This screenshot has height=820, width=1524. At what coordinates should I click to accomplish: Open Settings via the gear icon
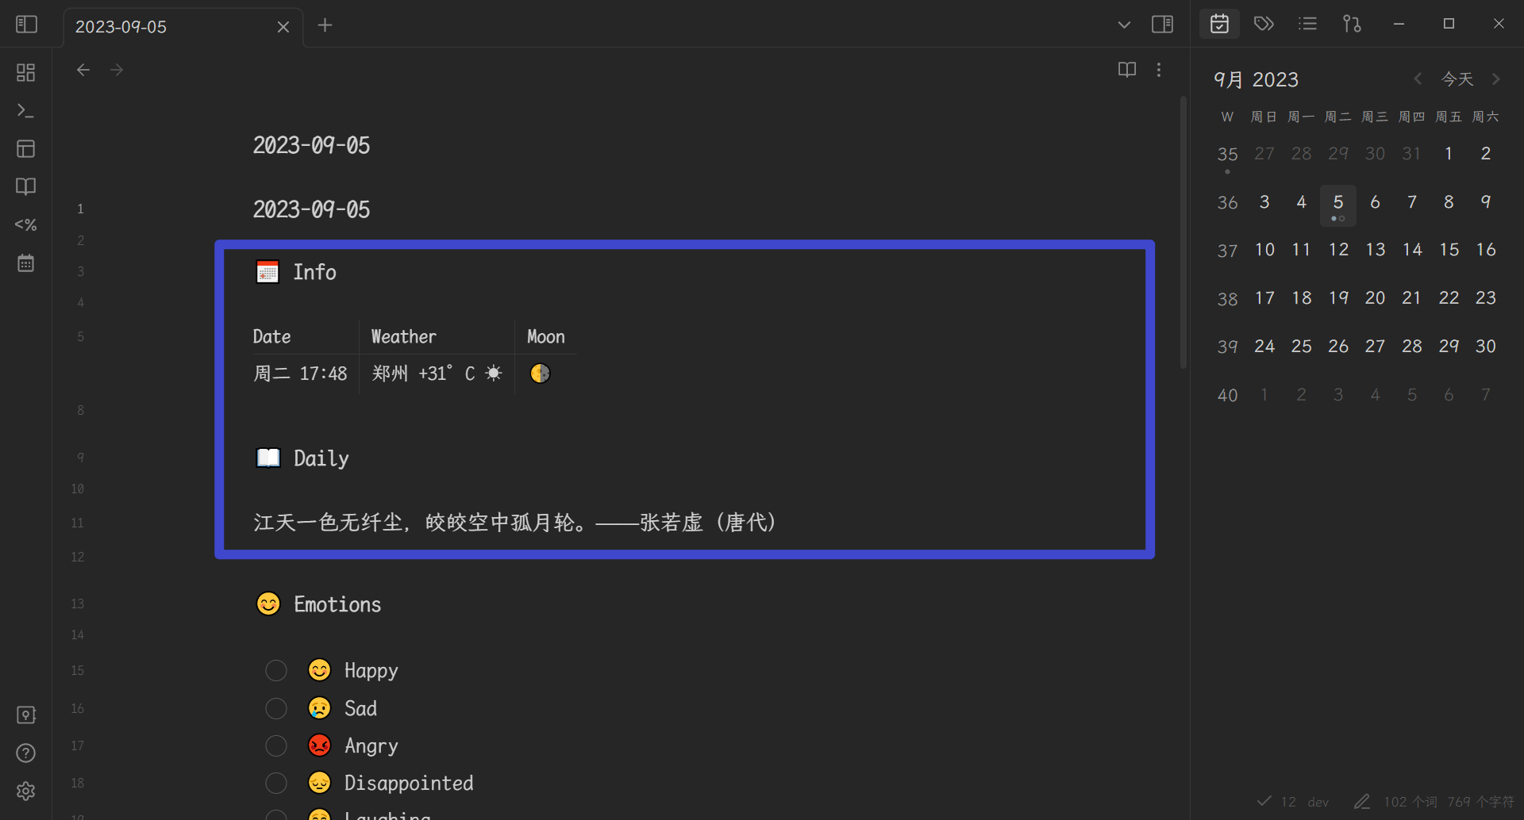coord(25,791)
